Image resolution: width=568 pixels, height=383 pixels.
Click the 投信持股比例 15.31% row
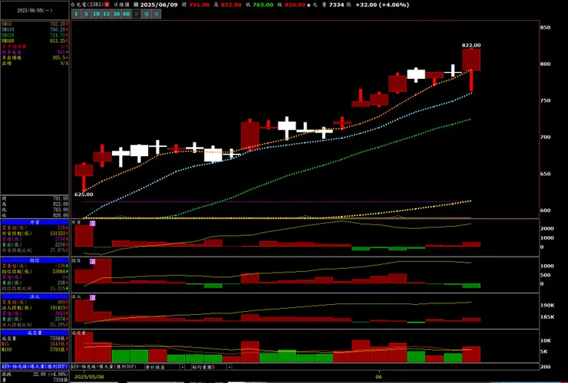pyautogui.click(x=35, y=289)
